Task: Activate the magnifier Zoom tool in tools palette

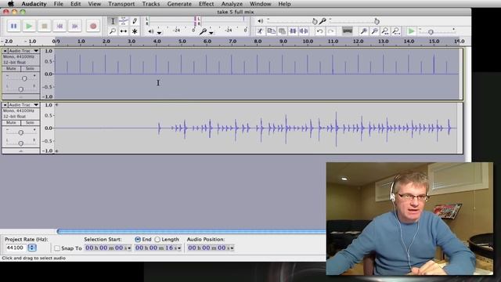Action: click(113, 31)
